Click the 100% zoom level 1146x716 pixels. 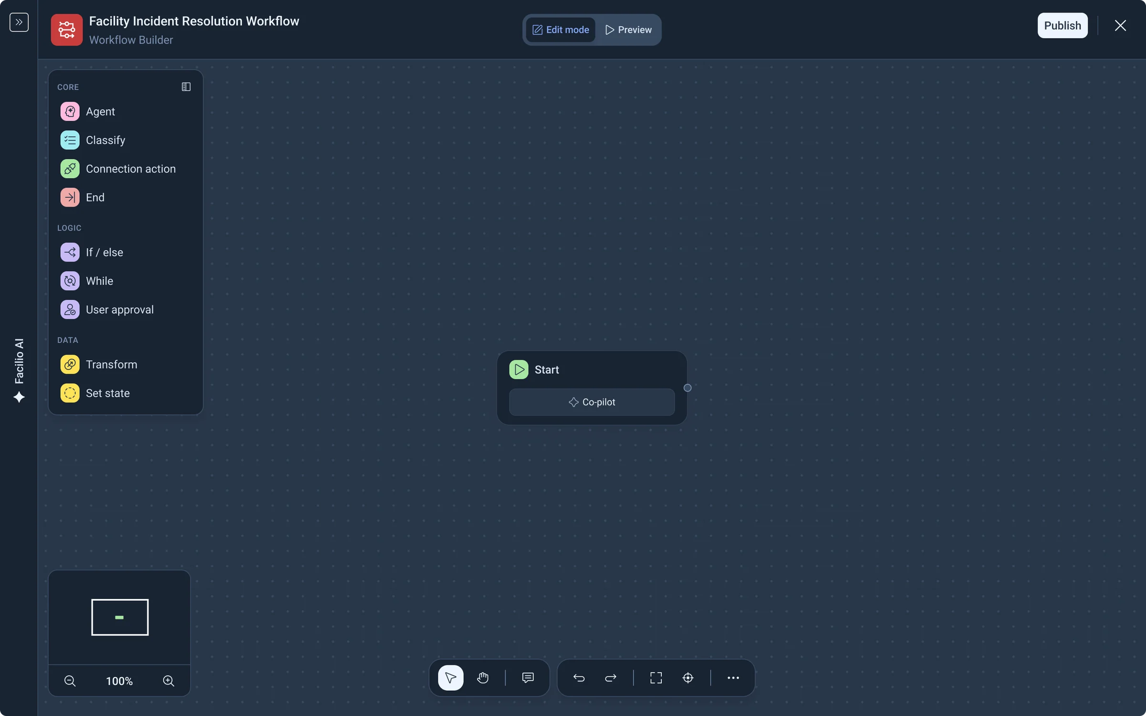click(x=119, y=681)
